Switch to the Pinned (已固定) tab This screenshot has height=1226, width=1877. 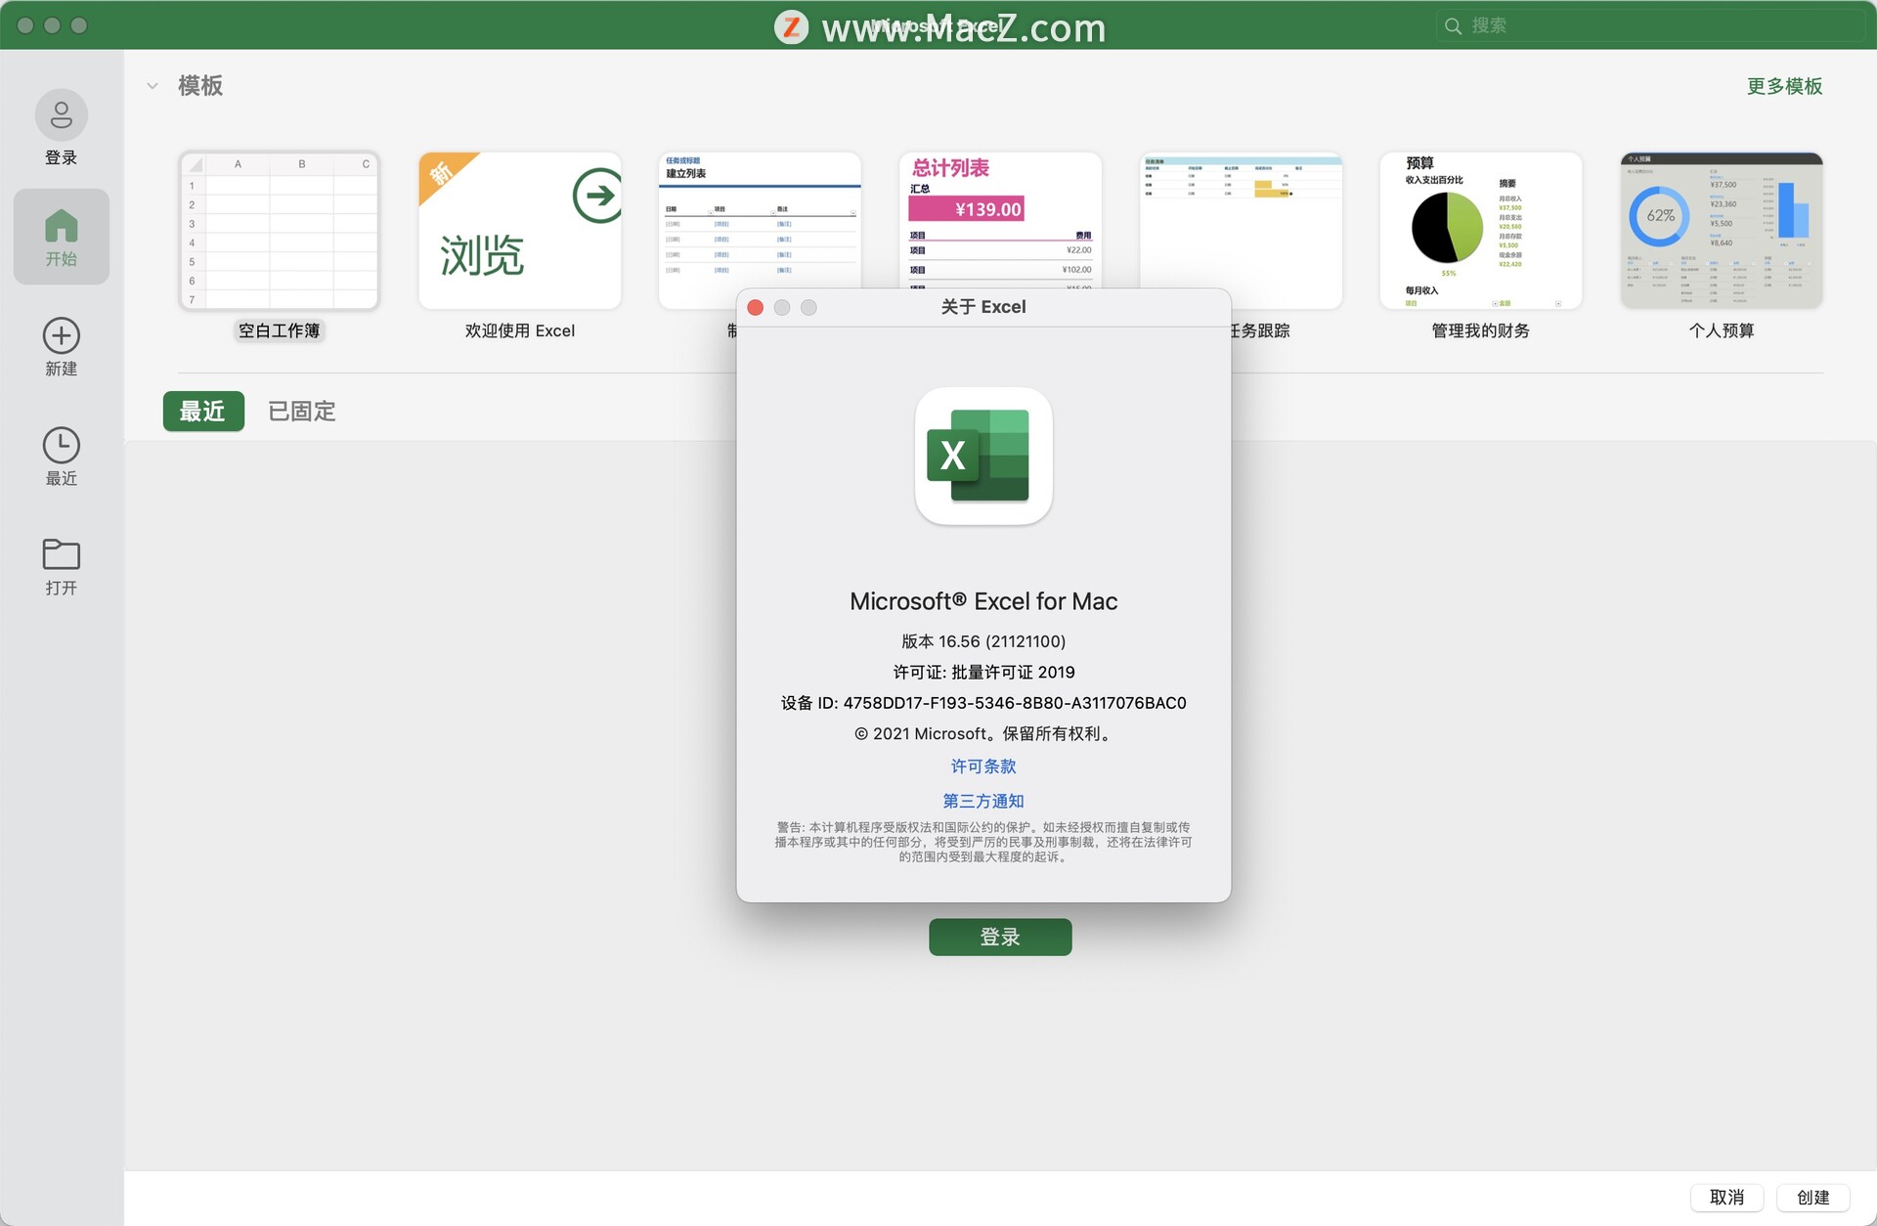(x=301, y=412)
